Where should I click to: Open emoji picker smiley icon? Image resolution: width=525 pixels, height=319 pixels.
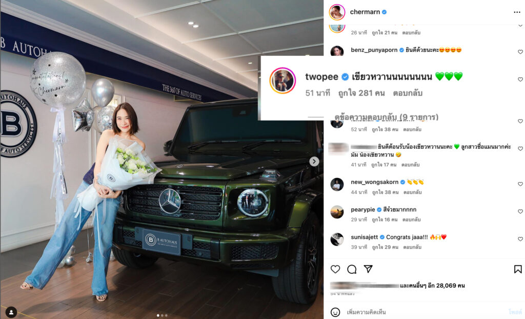335,312
